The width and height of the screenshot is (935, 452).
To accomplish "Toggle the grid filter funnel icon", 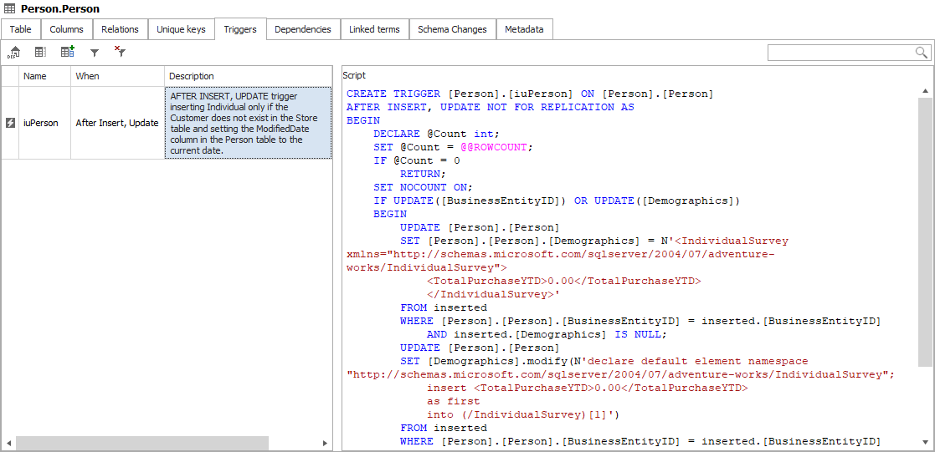I will click(95, 53).
